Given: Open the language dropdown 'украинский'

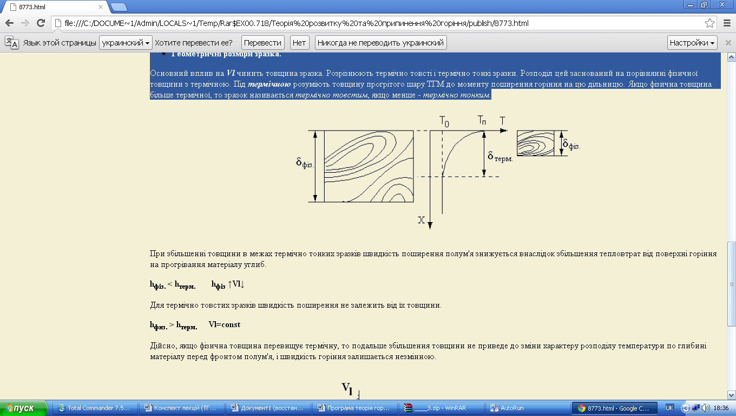Looking at the screenshot, I should (x=126, y=43).
